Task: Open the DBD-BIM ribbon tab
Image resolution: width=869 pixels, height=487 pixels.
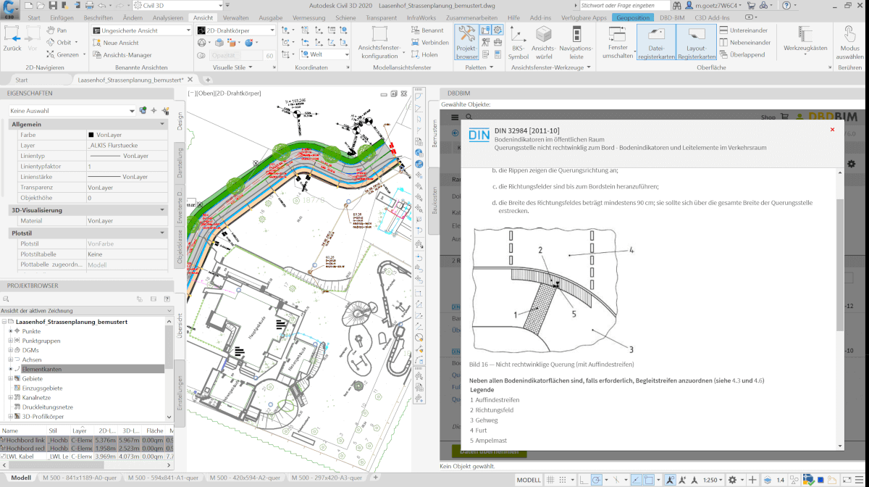Action: pyautogui.click(x=672, y=17)
